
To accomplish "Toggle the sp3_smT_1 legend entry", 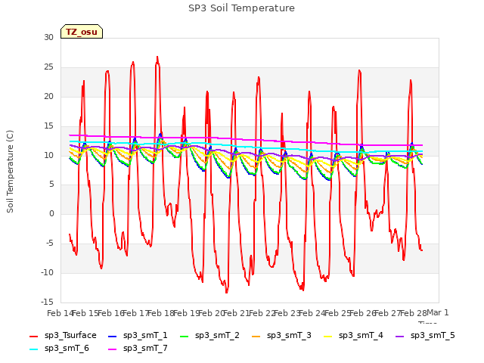I will click(x=138, y=336).
